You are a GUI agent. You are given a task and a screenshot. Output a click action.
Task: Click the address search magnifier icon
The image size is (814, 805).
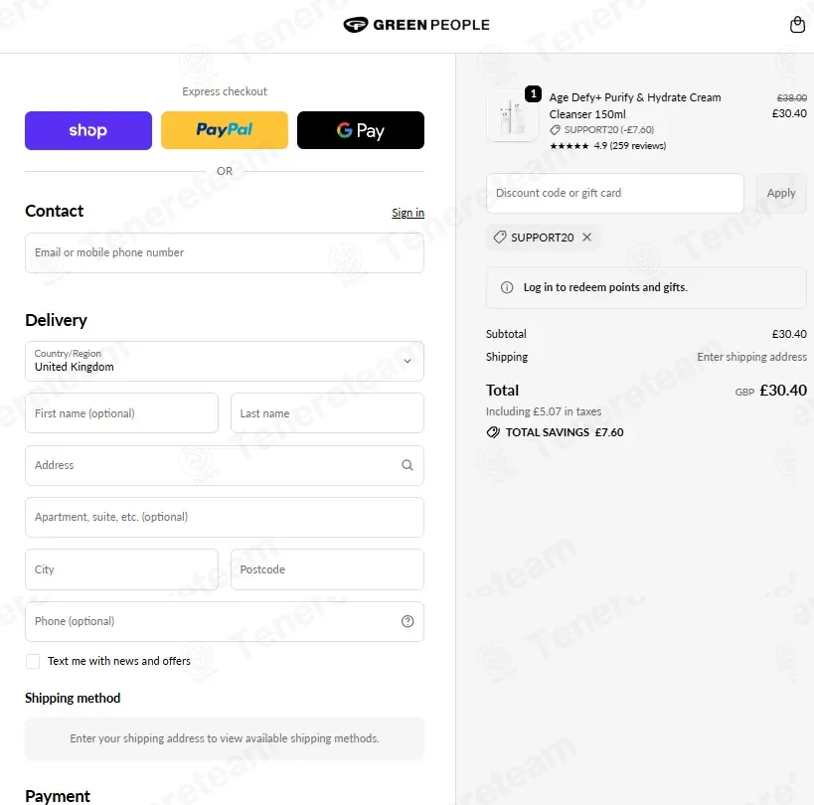click(407, 465)
